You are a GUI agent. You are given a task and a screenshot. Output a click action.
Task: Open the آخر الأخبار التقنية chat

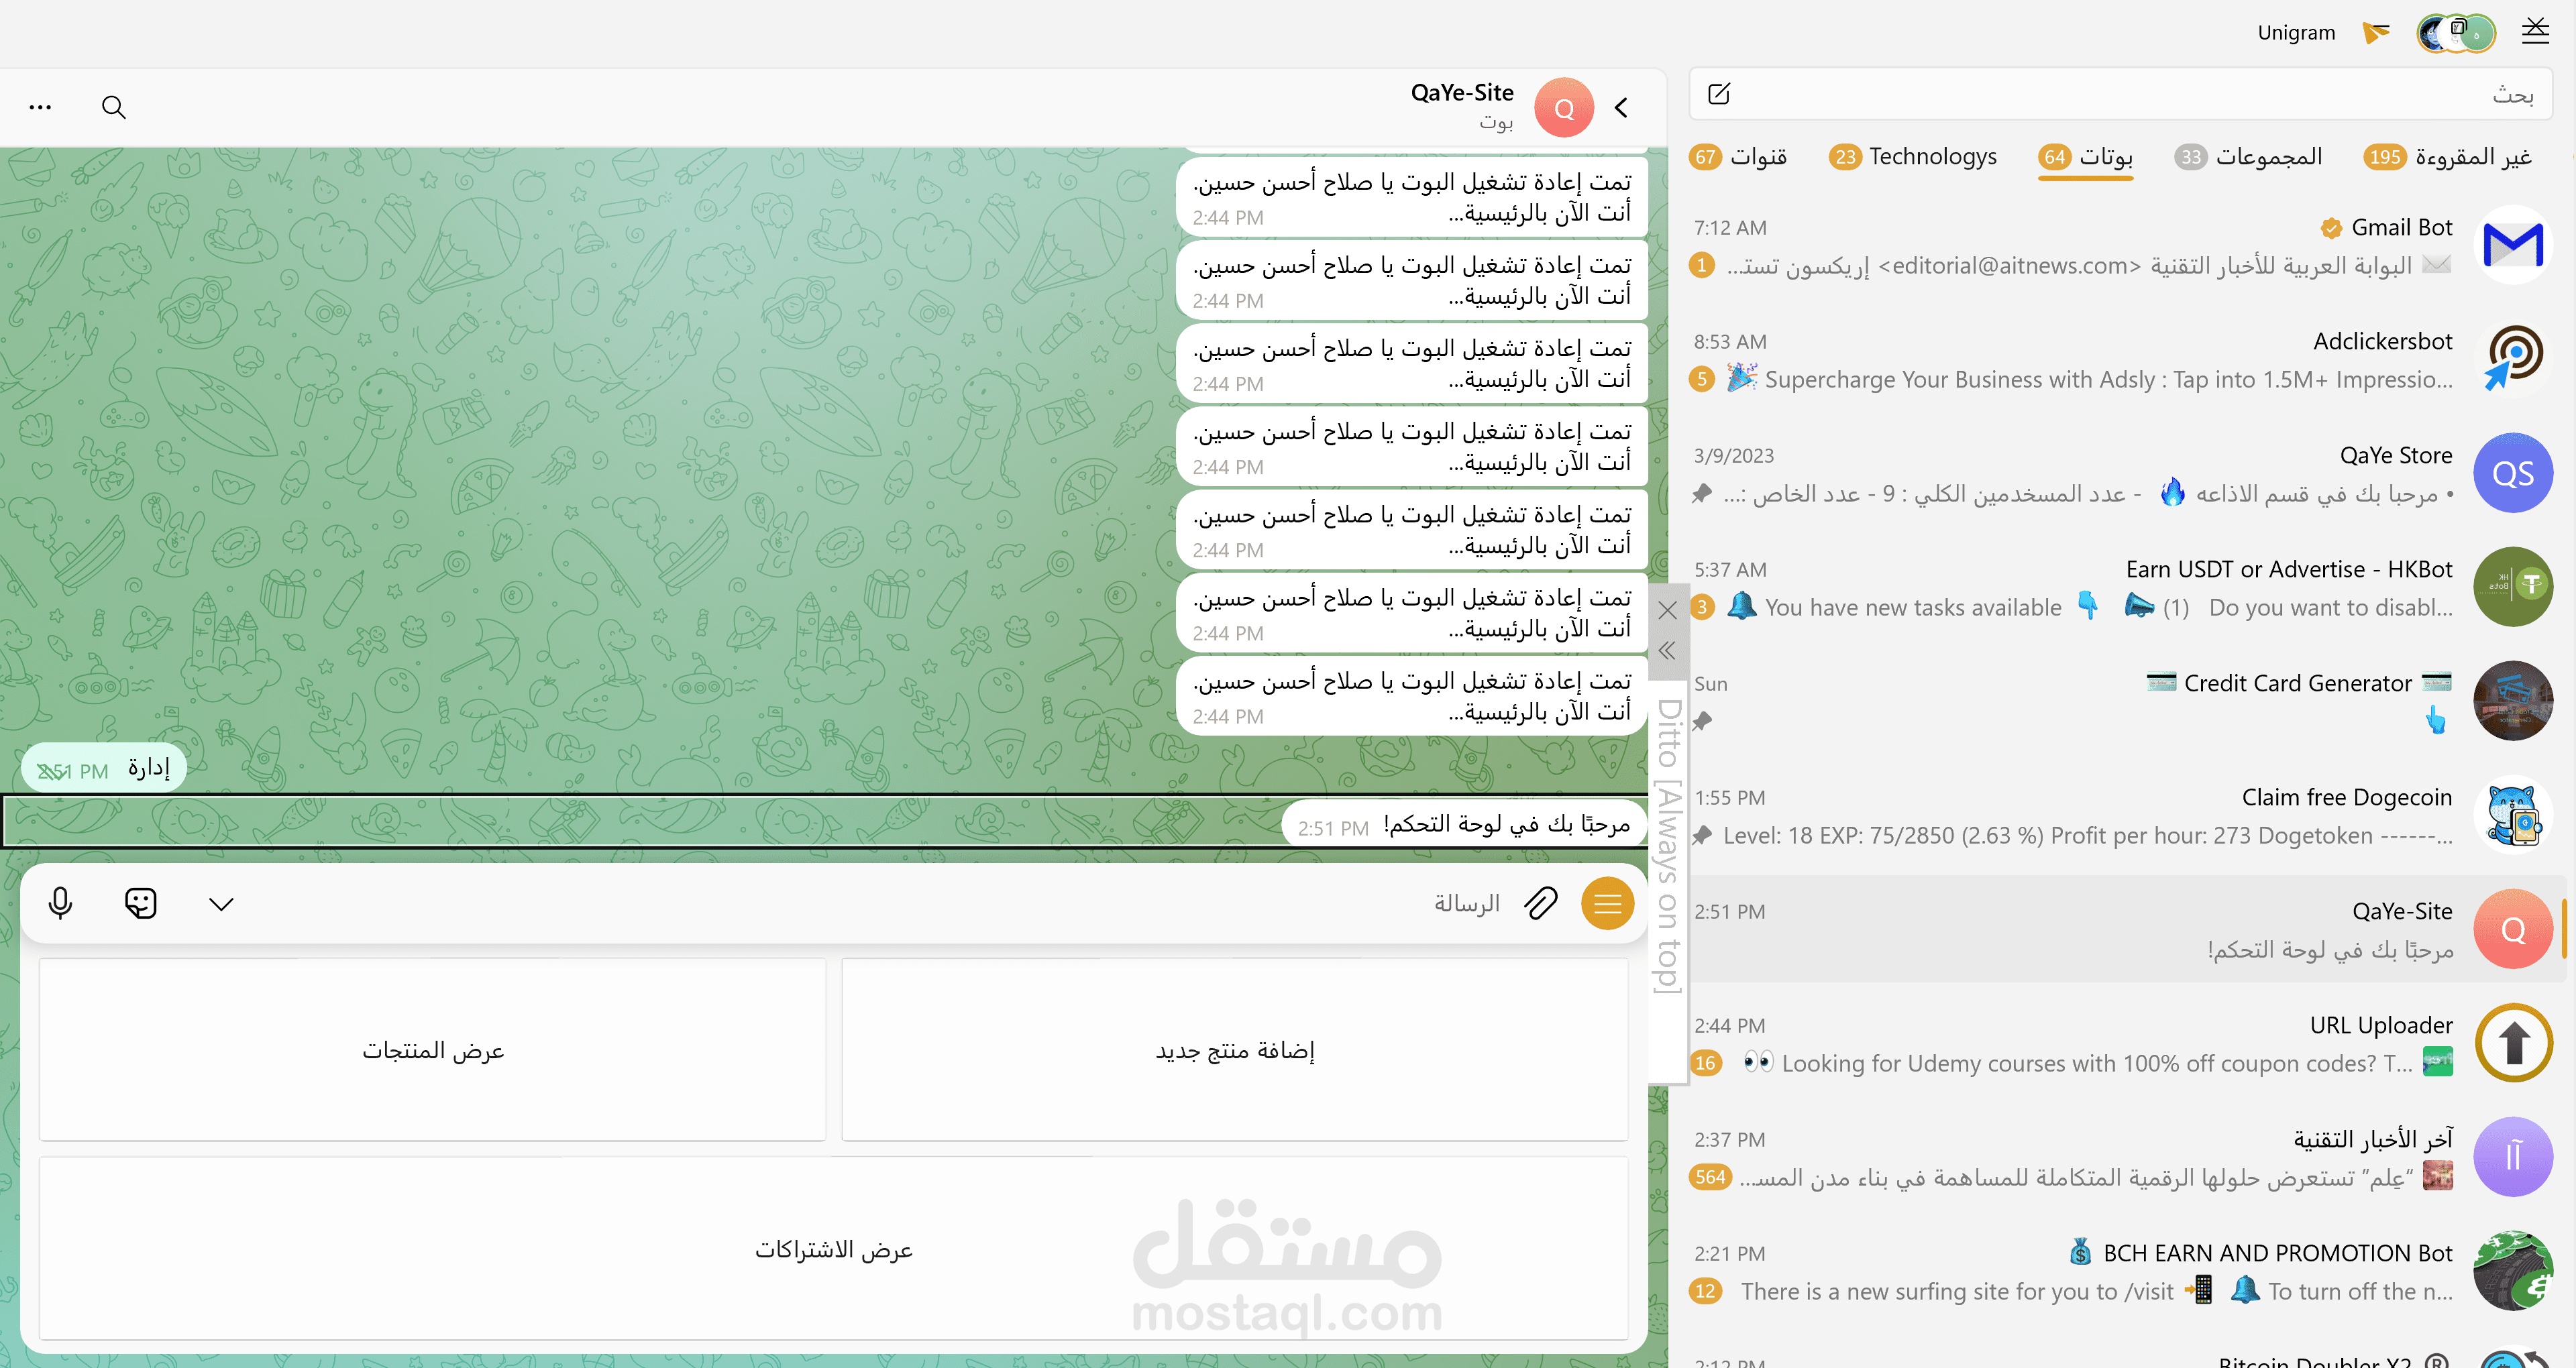[x=2120, y=1158]
